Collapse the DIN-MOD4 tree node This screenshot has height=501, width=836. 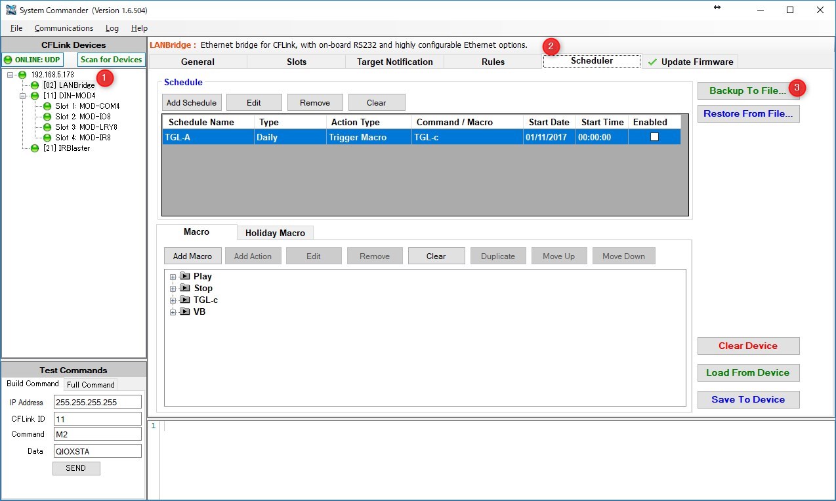[23, 96]
